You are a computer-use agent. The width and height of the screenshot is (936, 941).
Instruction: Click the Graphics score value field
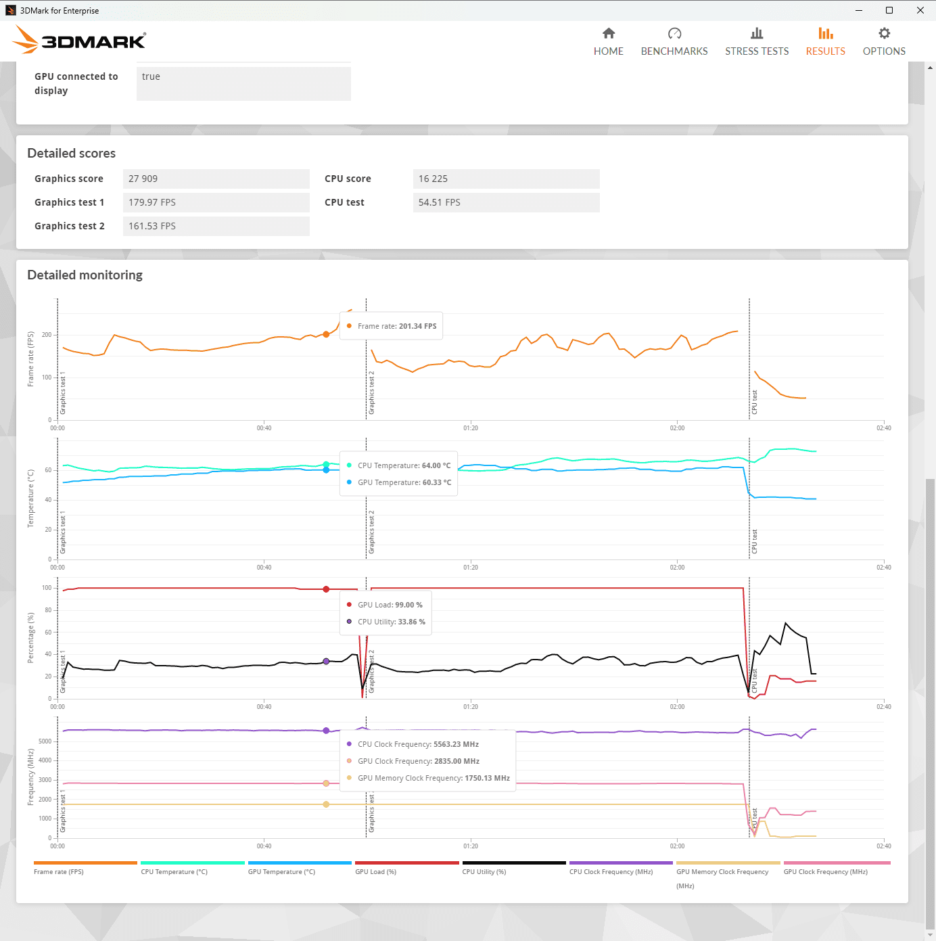tap(216, 179)
